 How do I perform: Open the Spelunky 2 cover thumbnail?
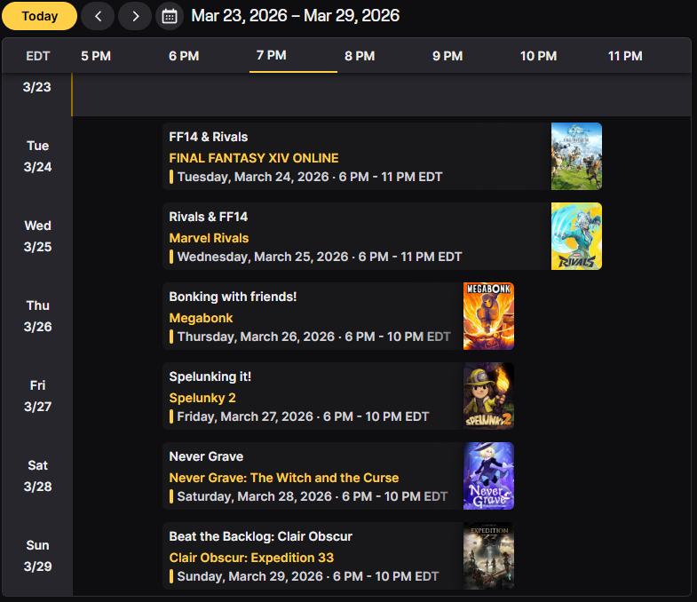pos(488,396)
